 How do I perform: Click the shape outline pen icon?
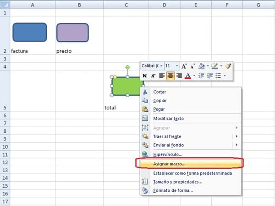pos(214,66)
